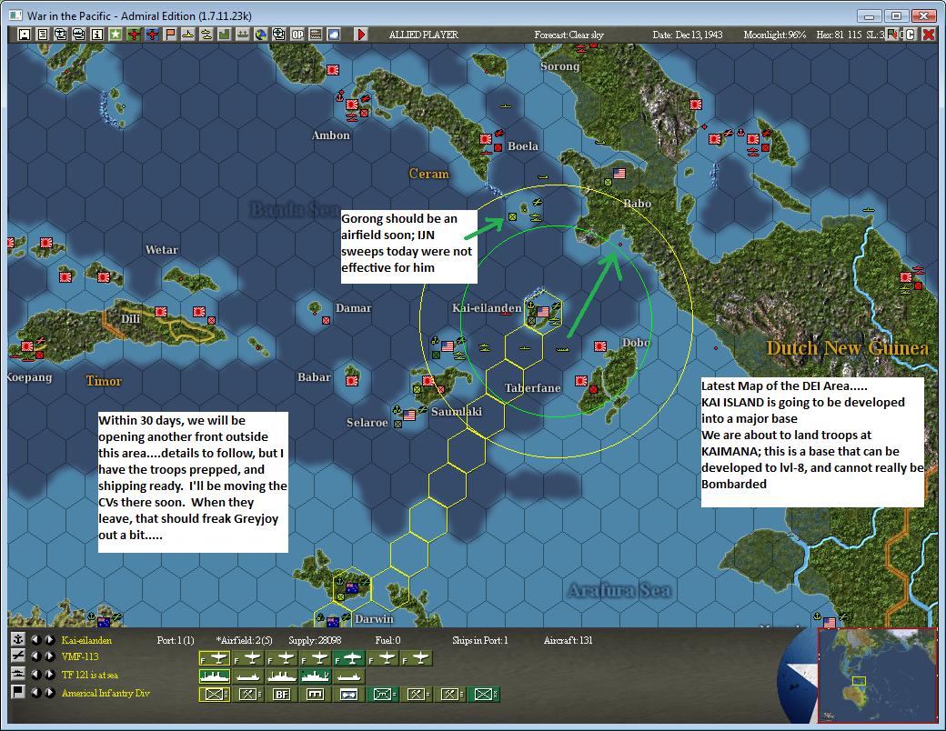Go to previous base with left arrow by Kai-eilanden
The height and width of the screenshot is (731, 946).
coord(36,639)
